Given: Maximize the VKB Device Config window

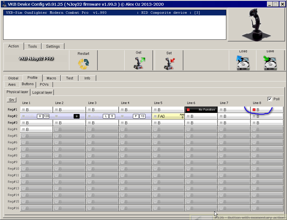Looking at the screenshot, I should coord(276,4).
